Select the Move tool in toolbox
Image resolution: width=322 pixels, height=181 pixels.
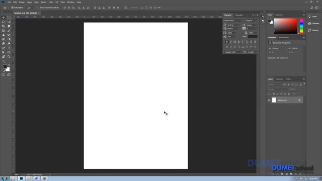tap(4, 18)
